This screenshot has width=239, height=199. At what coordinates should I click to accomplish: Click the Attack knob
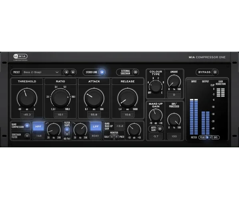(94, 98)
